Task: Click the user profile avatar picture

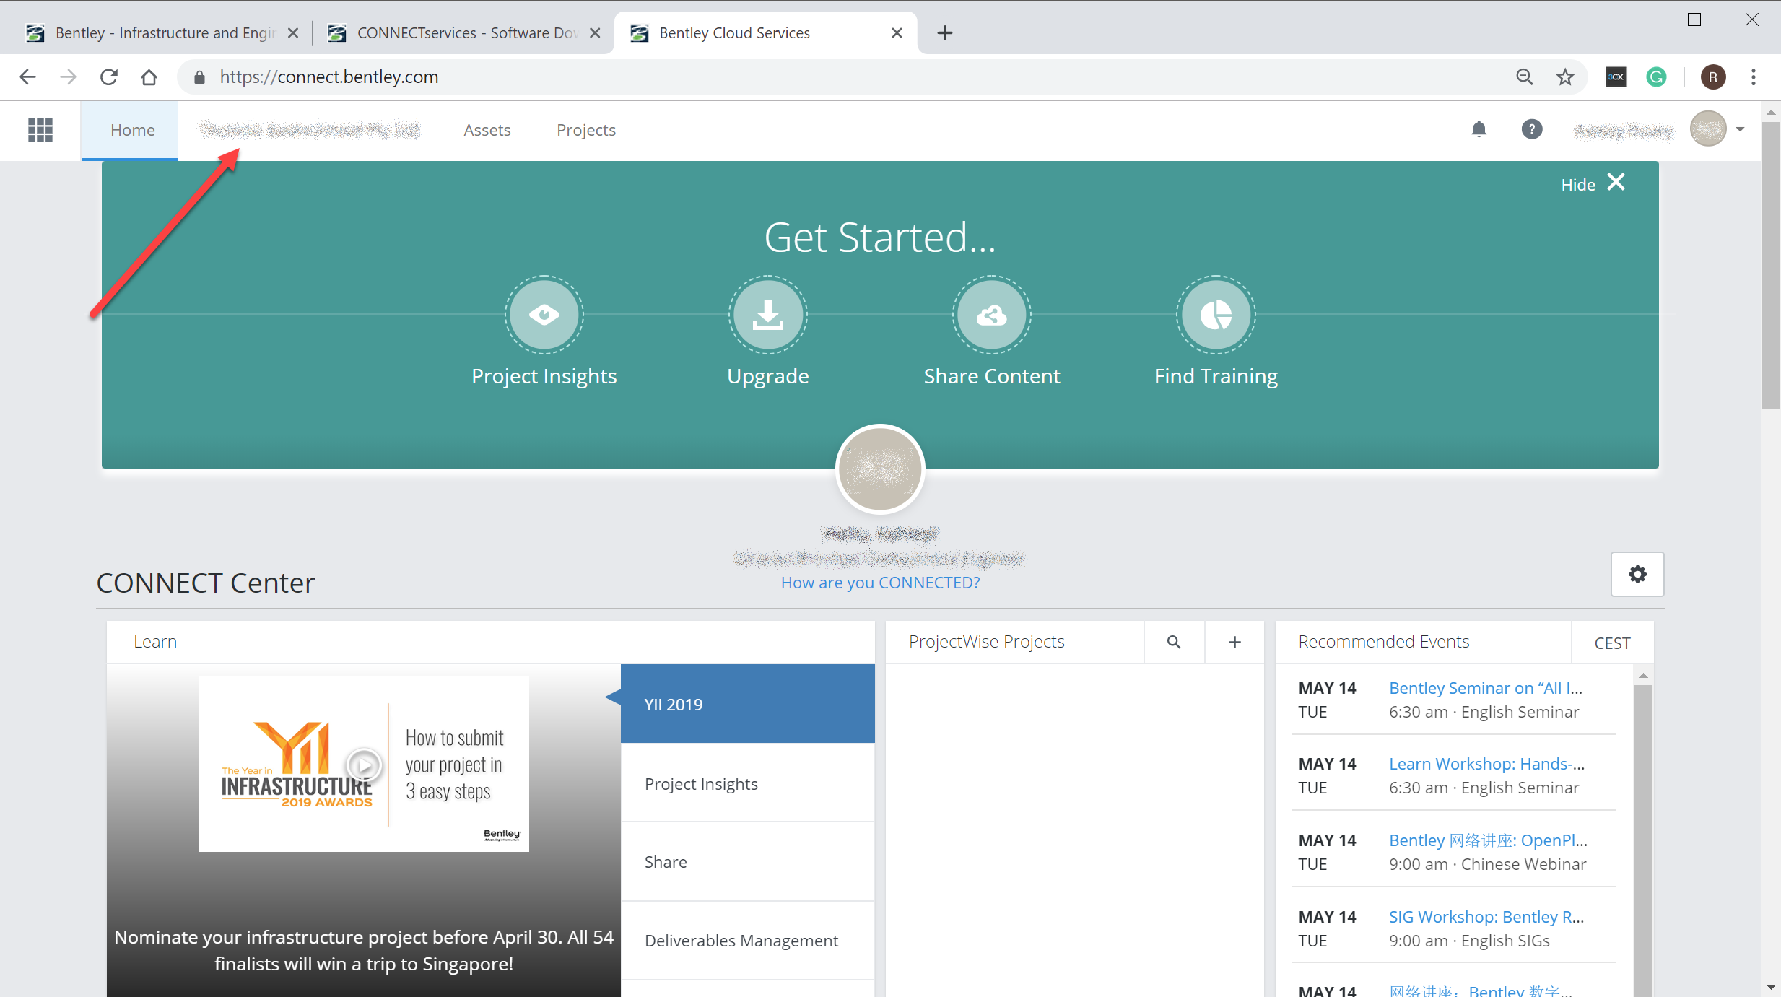Action: click(x=1708, y=129)
